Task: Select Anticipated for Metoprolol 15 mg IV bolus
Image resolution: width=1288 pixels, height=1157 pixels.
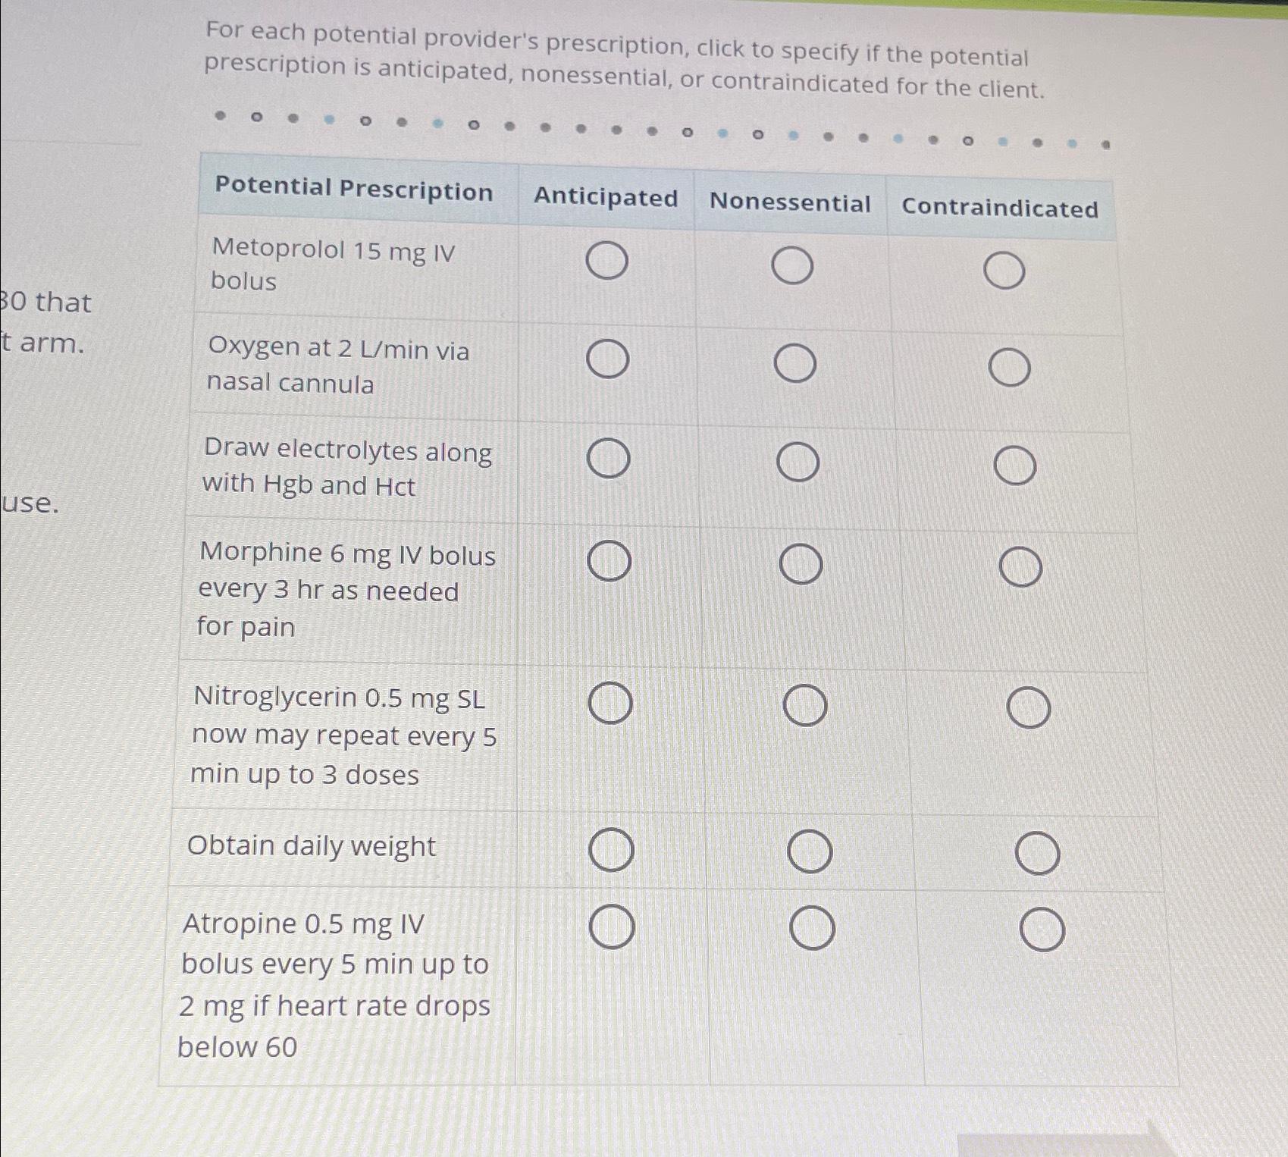Action: coord(606,263)
